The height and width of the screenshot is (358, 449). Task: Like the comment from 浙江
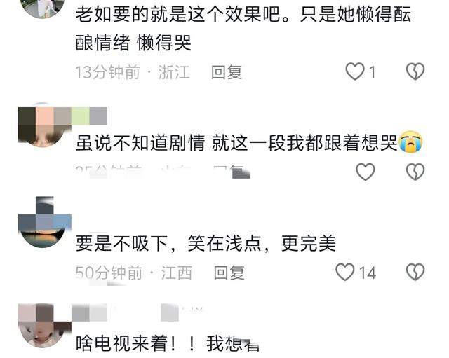coord(355,71)
